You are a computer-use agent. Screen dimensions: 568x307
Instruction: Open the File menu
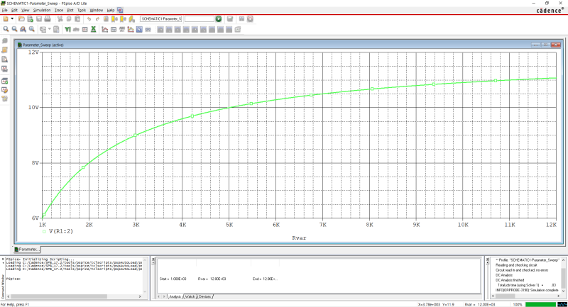click(x=4, y=10)
